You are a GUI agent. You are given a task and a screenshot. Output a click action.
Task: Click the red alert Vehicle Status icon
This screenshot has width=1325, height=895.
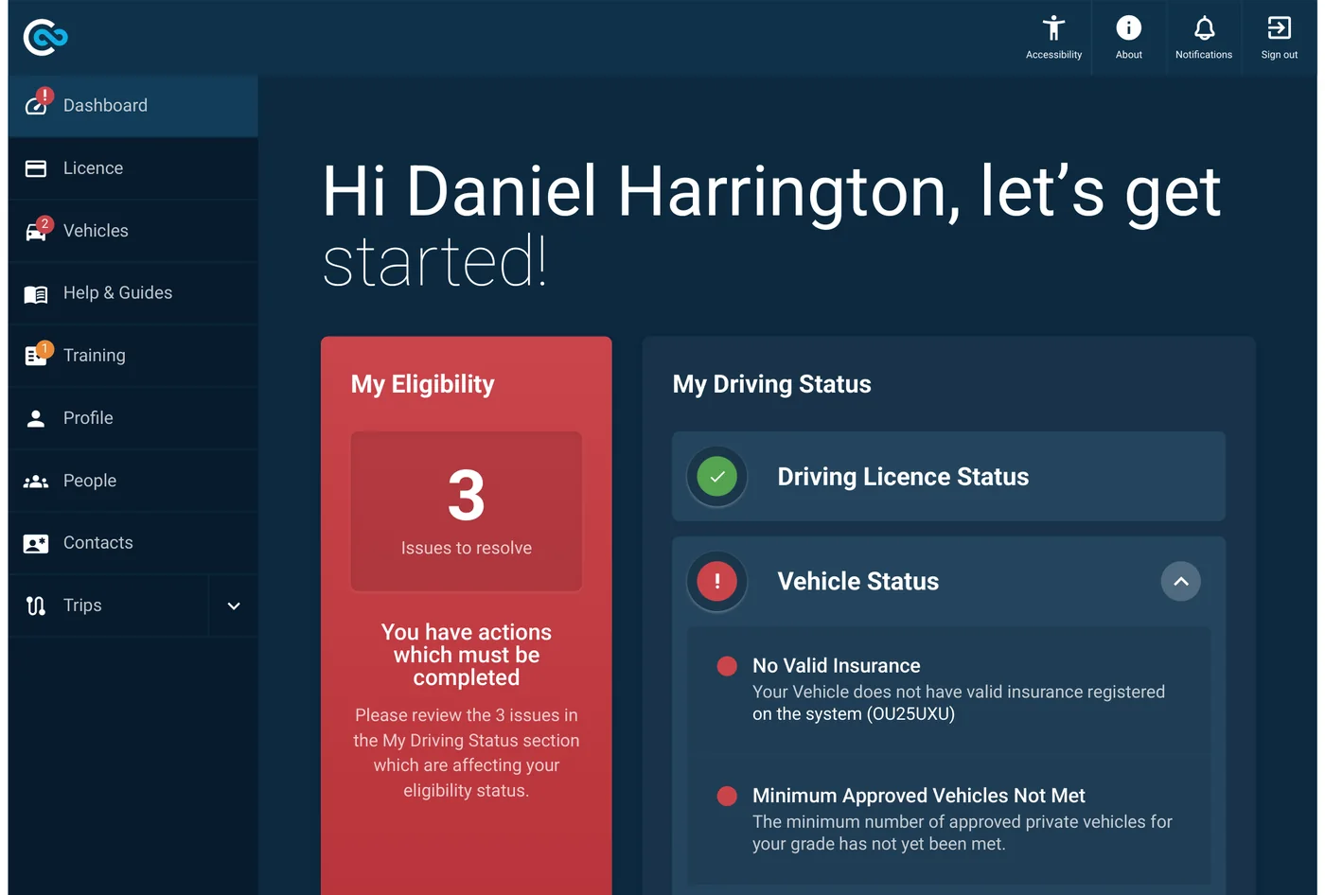(717, 581)
